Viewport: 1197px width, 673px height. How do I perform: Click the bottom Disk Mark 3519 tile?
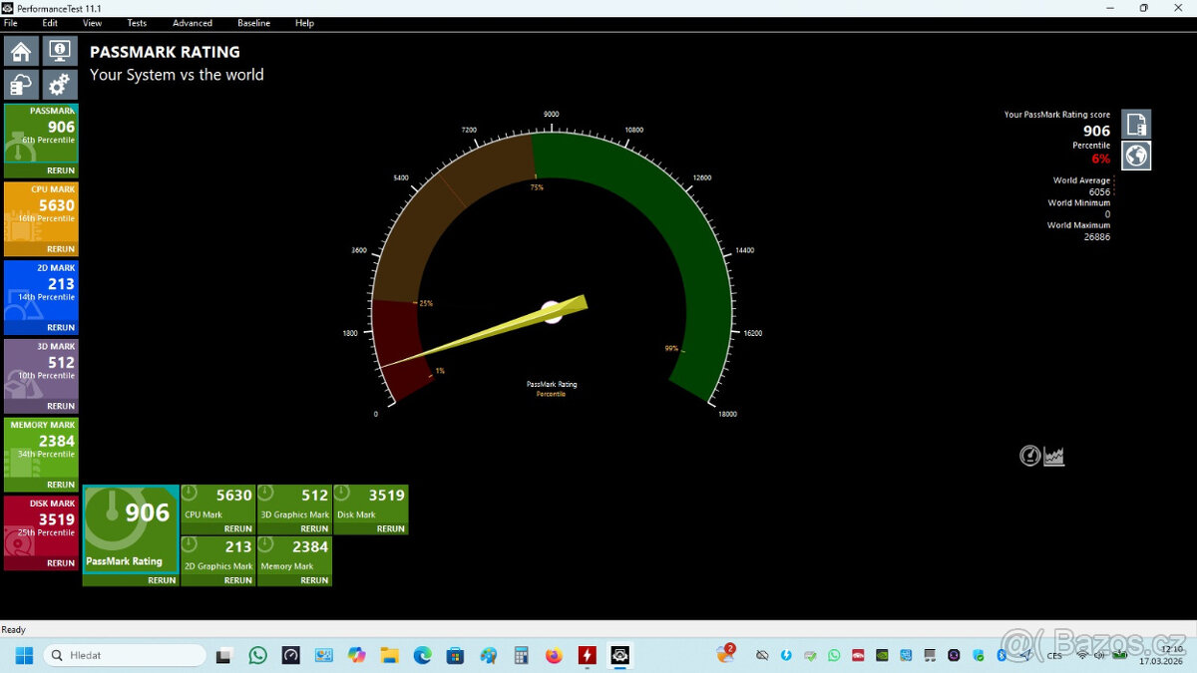click(x=371, y=504)
